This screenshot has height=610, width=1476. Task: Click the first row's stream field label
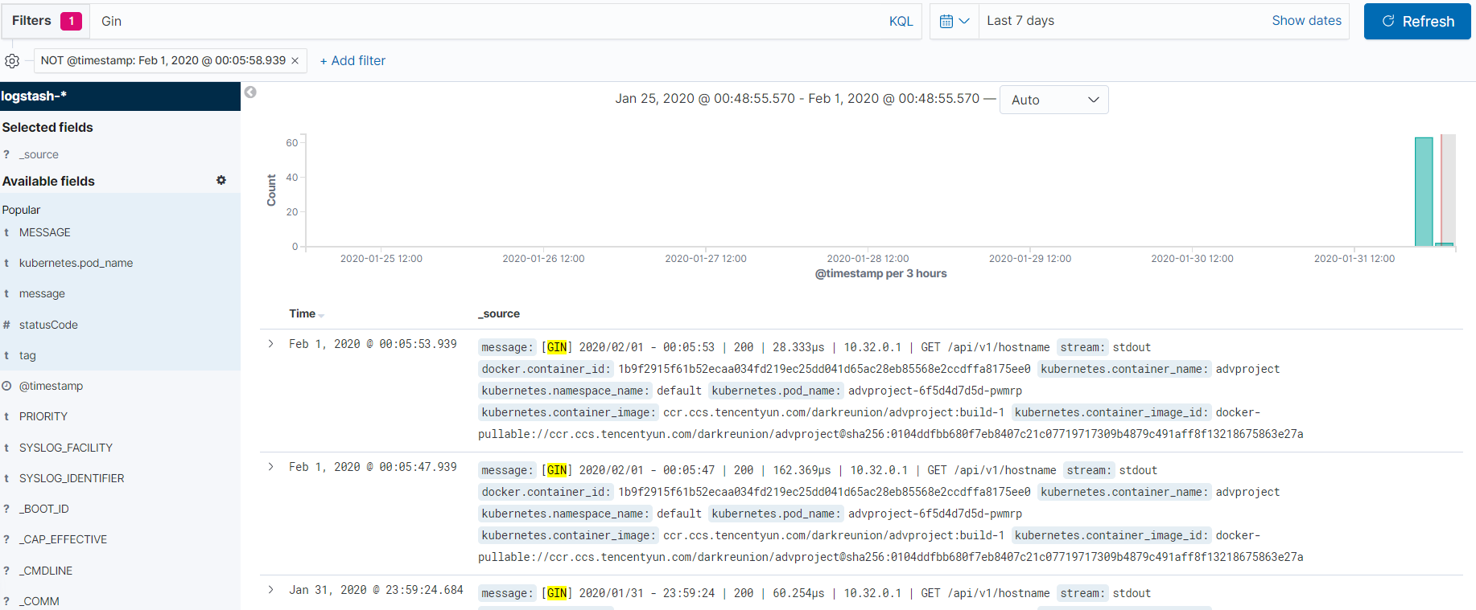pyautogui.click(x=1082, y=347)
